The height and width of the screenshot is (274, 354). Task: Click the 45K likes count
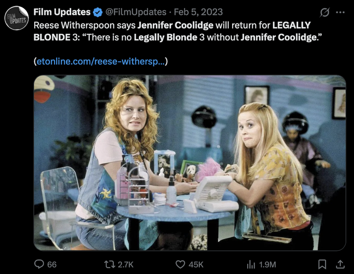tap(196, 264)
